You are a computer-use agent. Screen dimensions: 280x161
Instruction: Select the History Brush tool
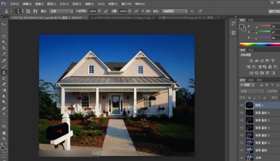coord(4,78)
